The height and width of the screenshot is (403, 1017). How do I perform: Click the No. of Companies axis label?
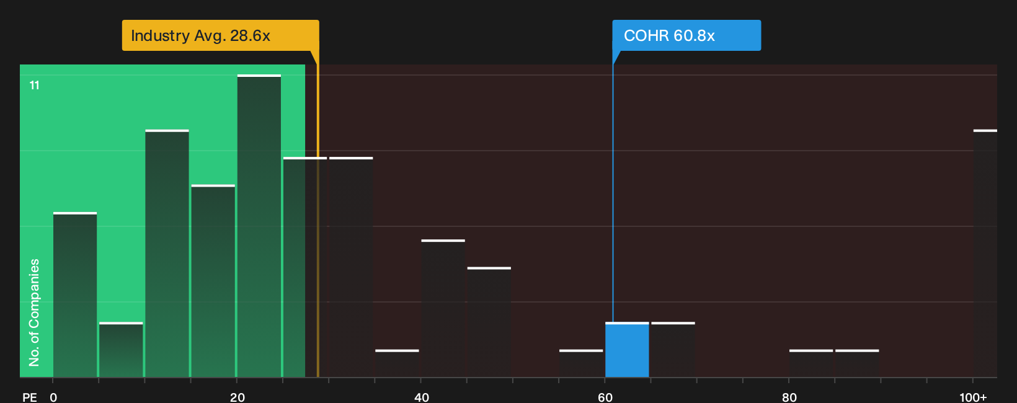[x=34, y=312]
